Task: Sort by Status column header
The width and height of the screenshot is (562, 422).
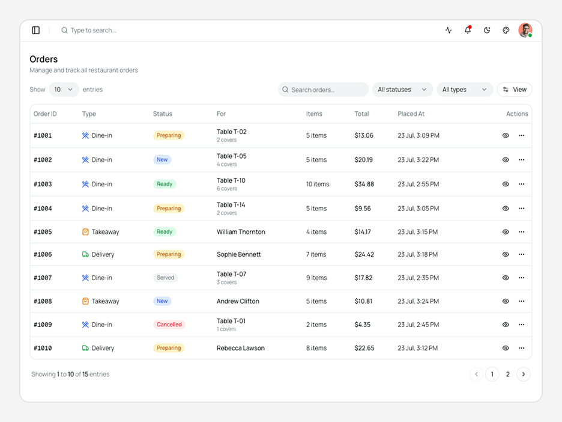Action: pyautogui.click(x=162, y=114)
